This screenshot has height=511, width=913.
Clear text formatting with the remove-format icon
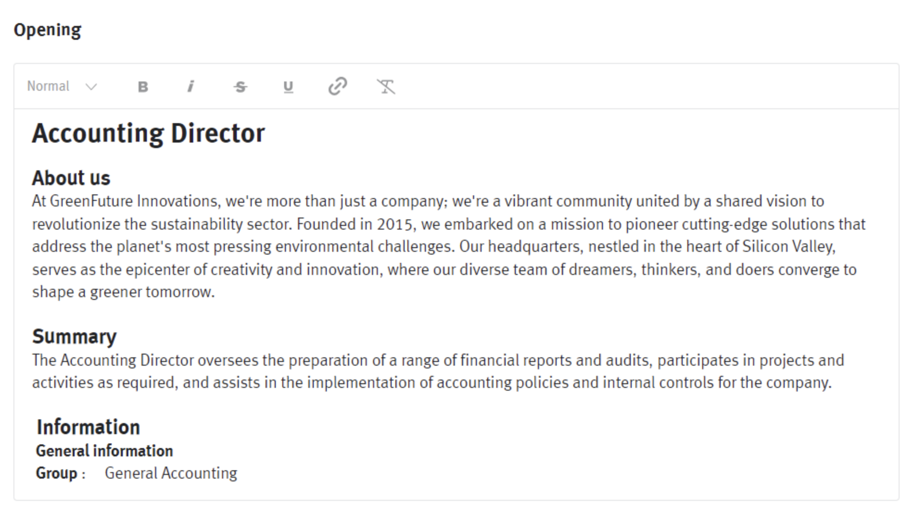tap(386, 87)
